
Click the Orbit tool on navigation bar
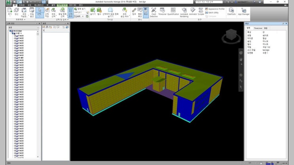coord(241,75)
